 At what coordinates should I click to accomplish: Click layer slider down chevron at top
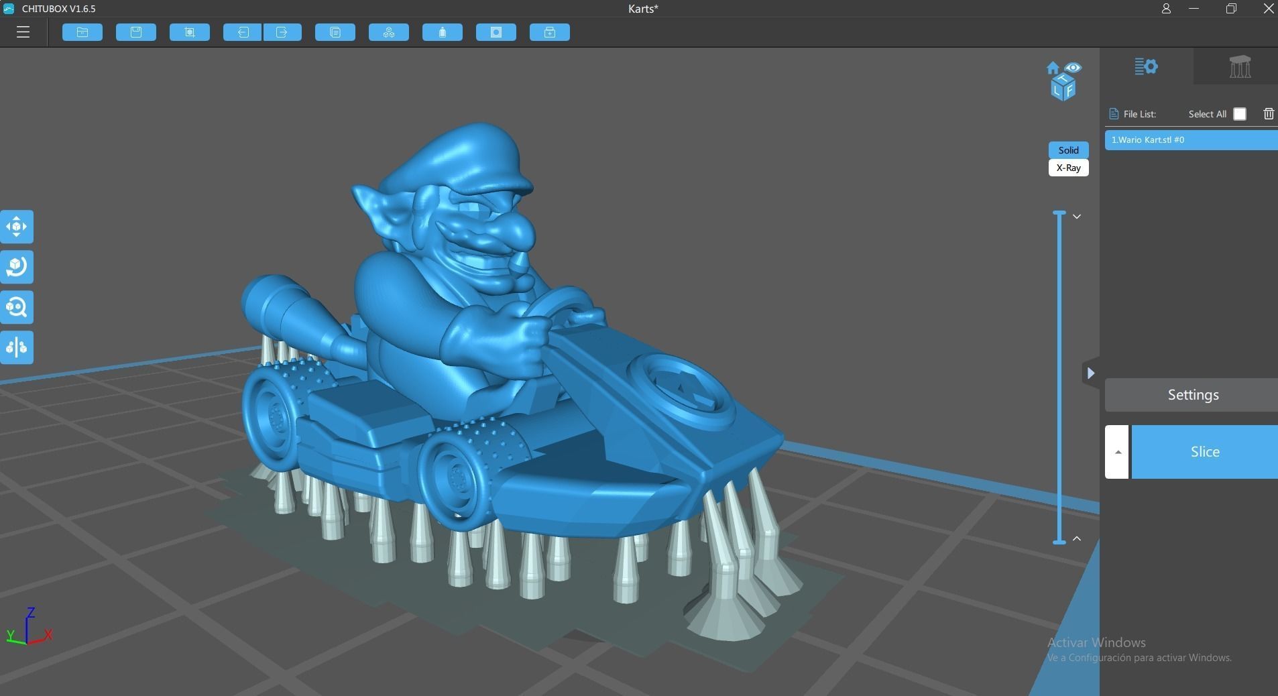1077,217
